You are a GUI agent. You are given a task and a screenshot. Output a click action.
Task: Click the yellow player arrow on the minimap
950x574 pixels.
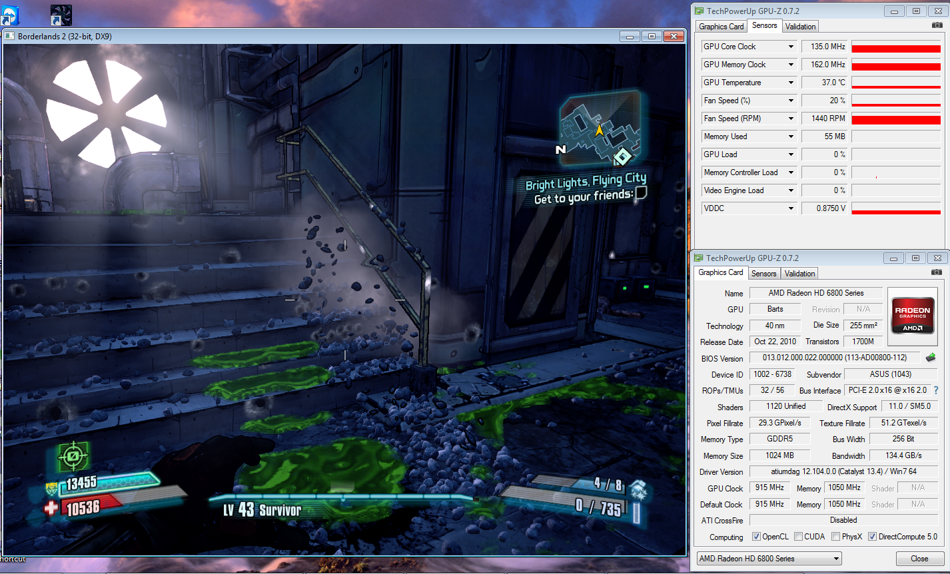point(600,130)
